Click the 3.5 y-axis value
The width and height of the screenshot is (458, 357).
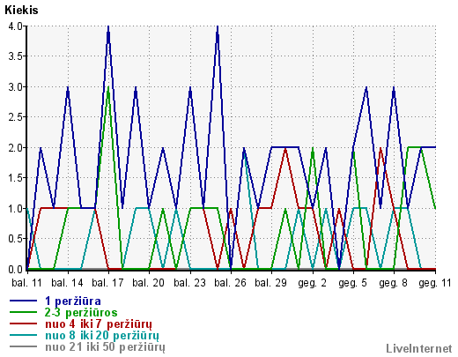pyautogui.click(x=16, y=56)
